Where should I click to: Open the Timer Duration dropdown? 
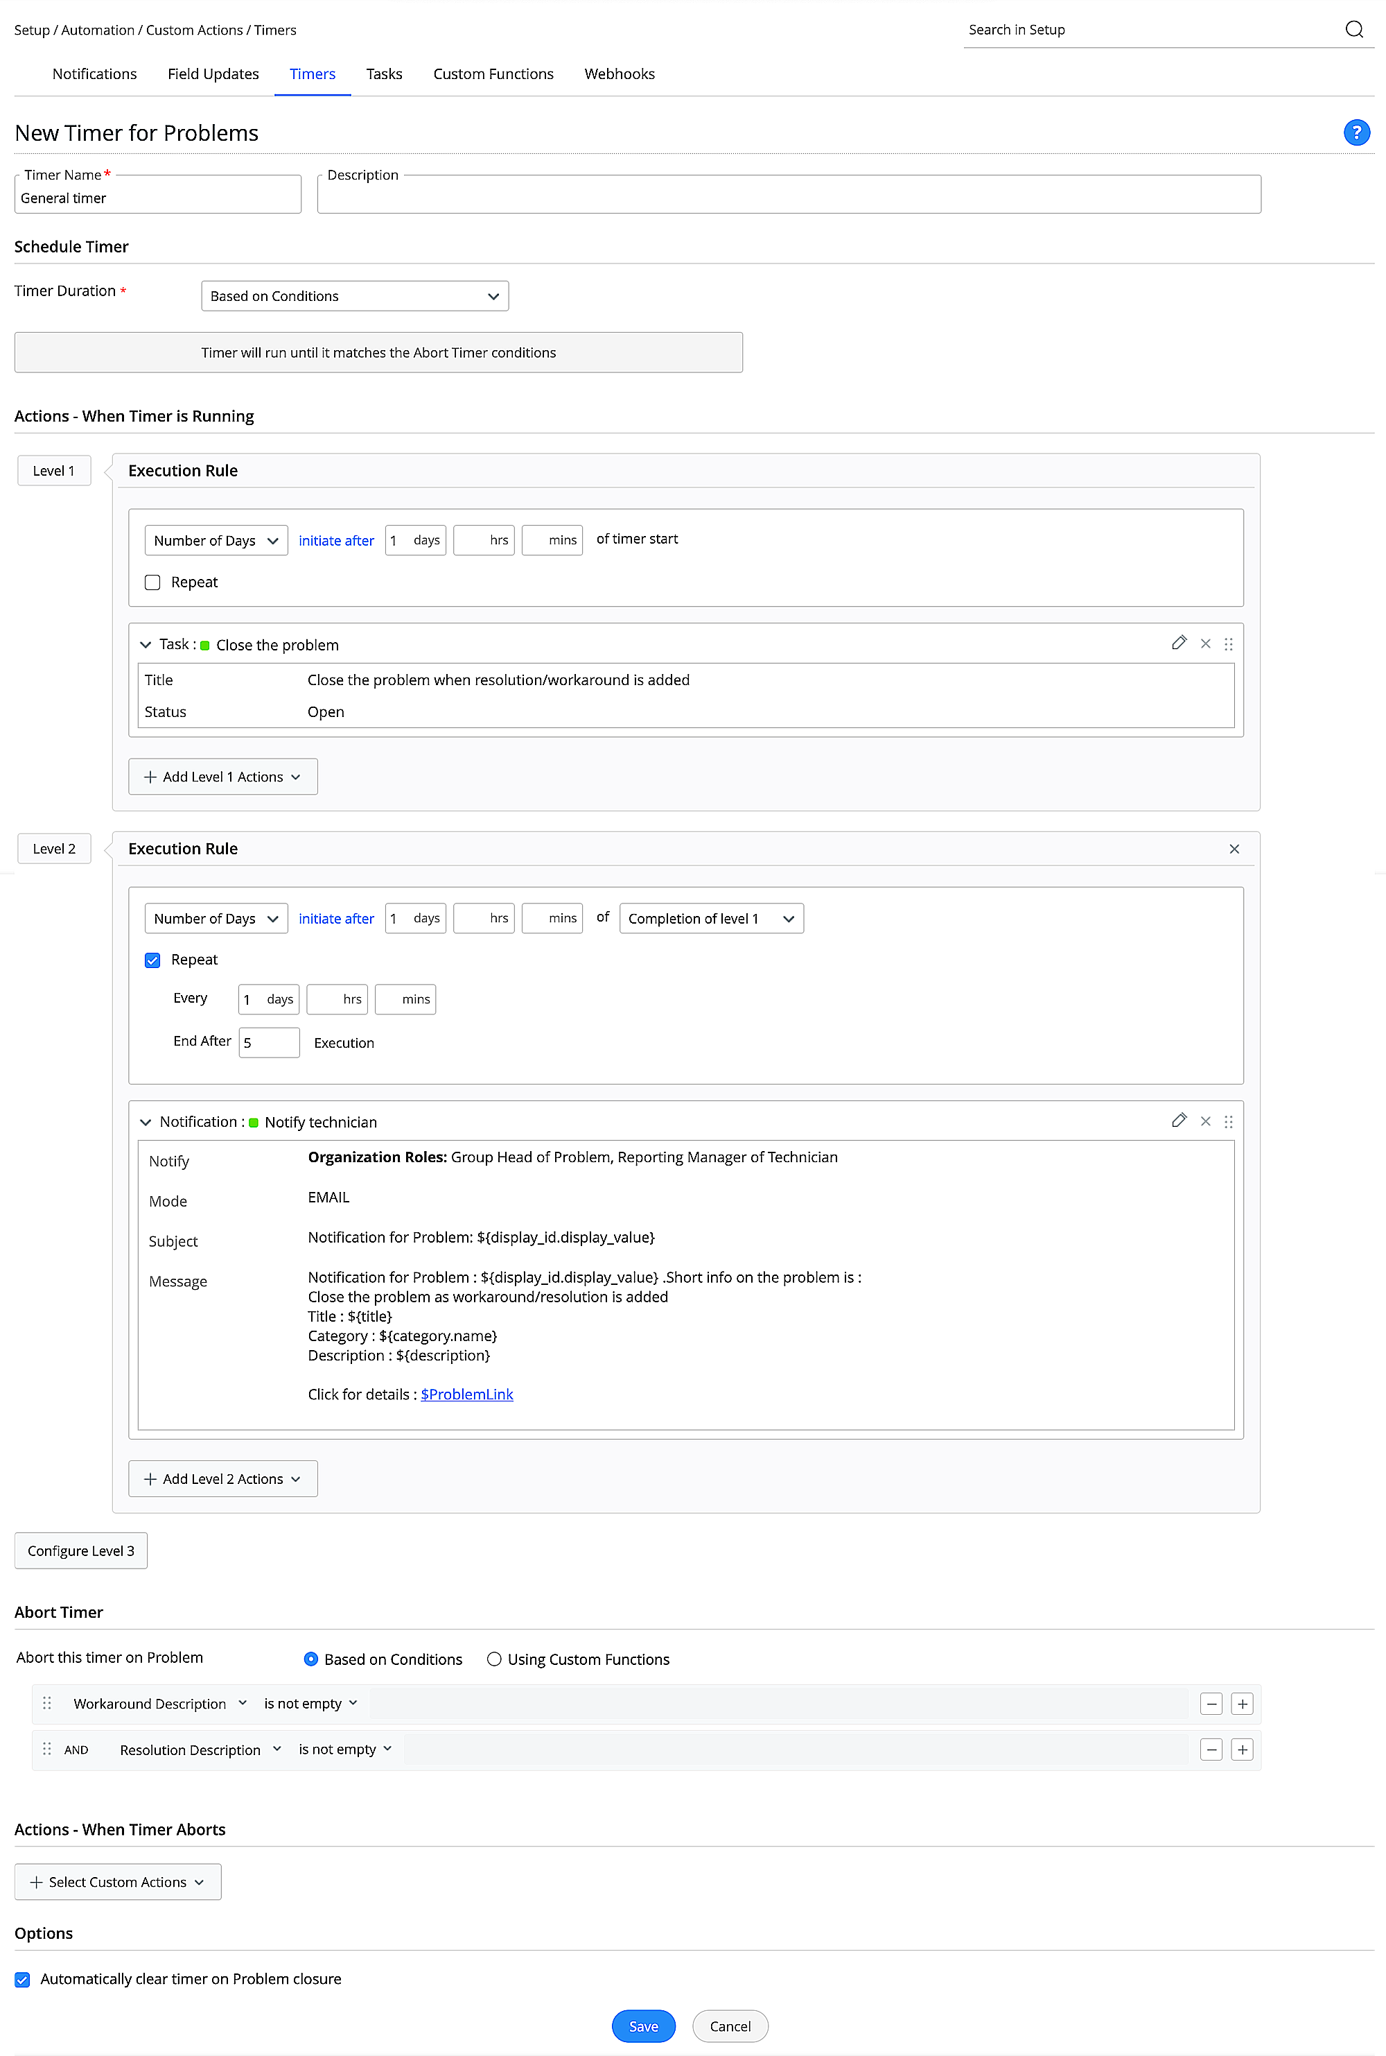pyautogui.click(x=354, y=296)
